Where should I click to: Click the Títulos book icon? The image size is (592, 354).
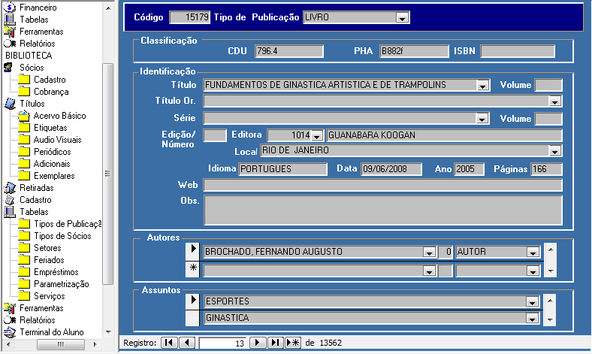tap(10, 104)
